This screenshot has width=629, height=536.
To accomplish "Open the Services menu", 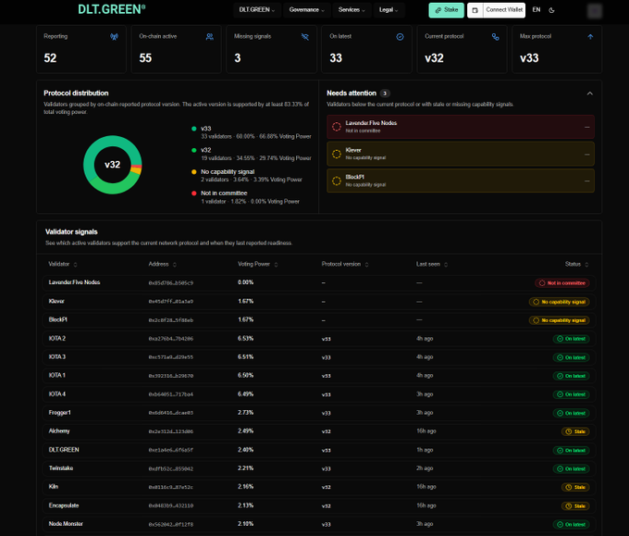I will (x=351, y=10).
